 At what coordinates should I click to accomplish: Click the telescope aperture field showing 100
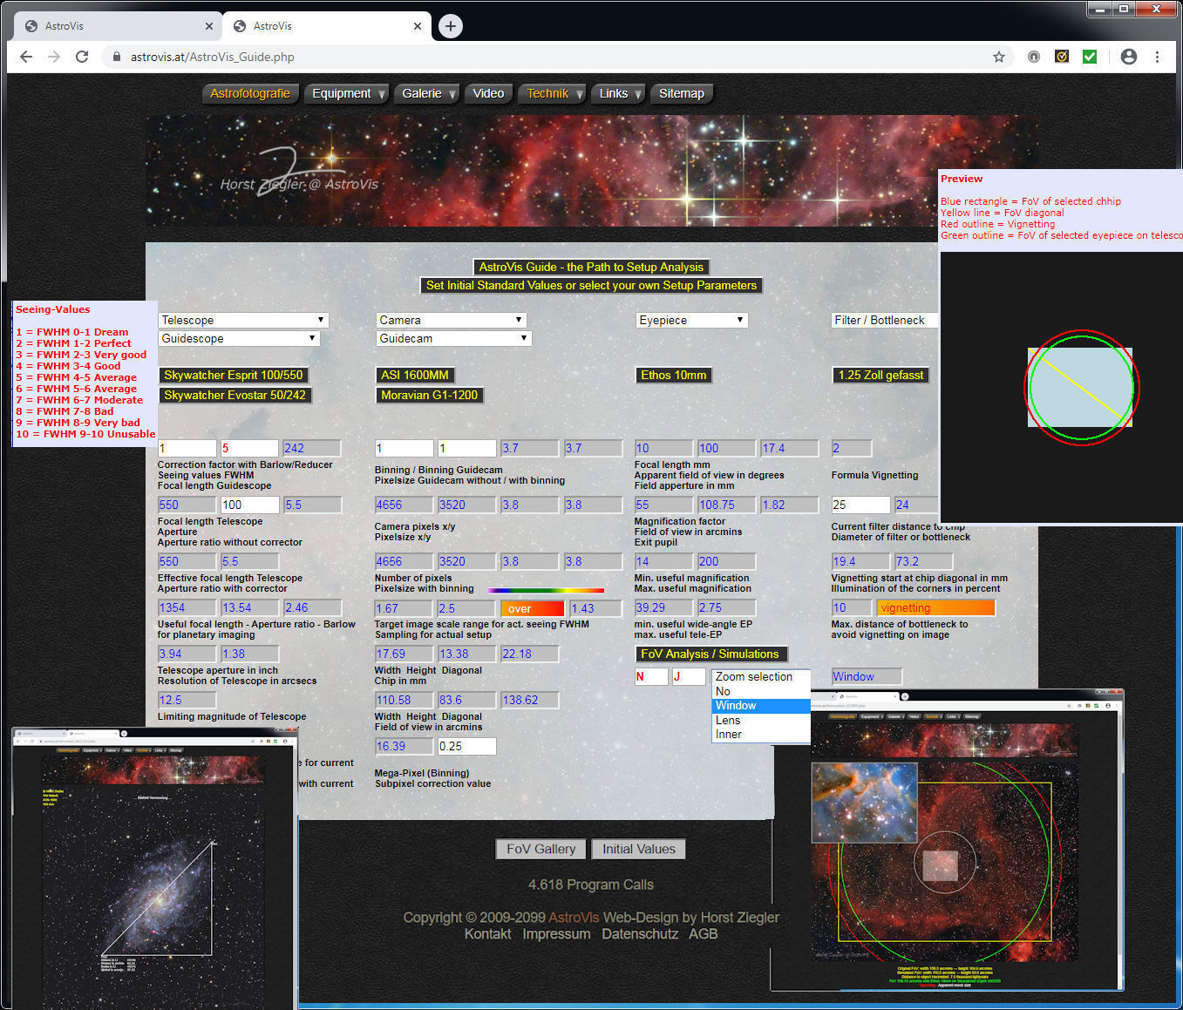tap(249, 505)
